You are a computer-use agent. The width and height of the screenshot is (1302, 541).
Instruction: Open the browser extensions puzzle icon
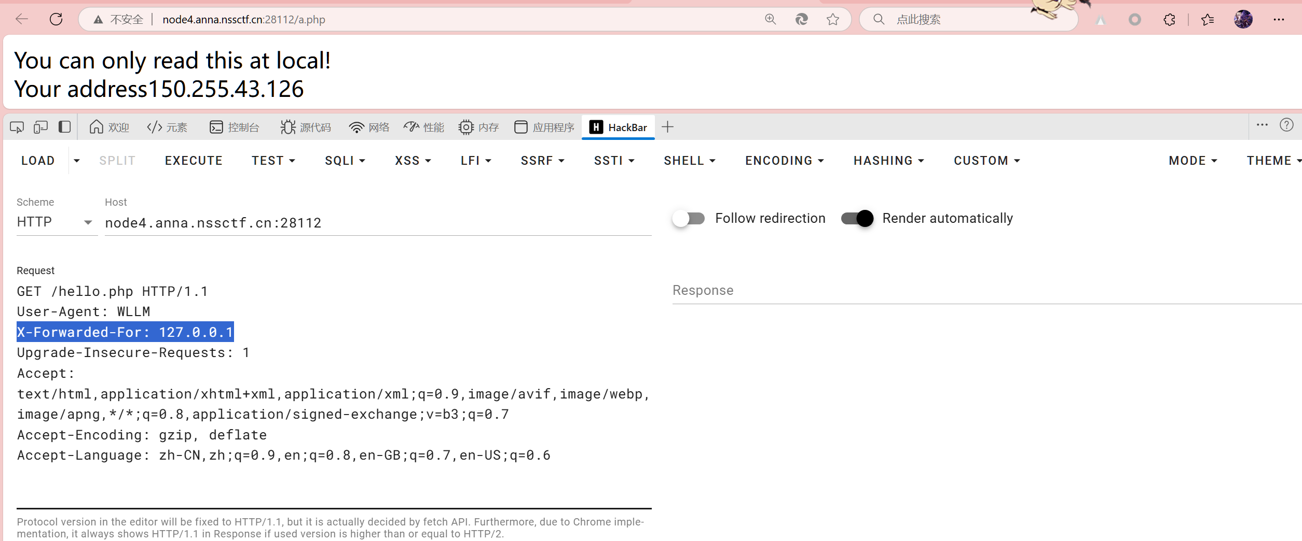click(1169, 20)
